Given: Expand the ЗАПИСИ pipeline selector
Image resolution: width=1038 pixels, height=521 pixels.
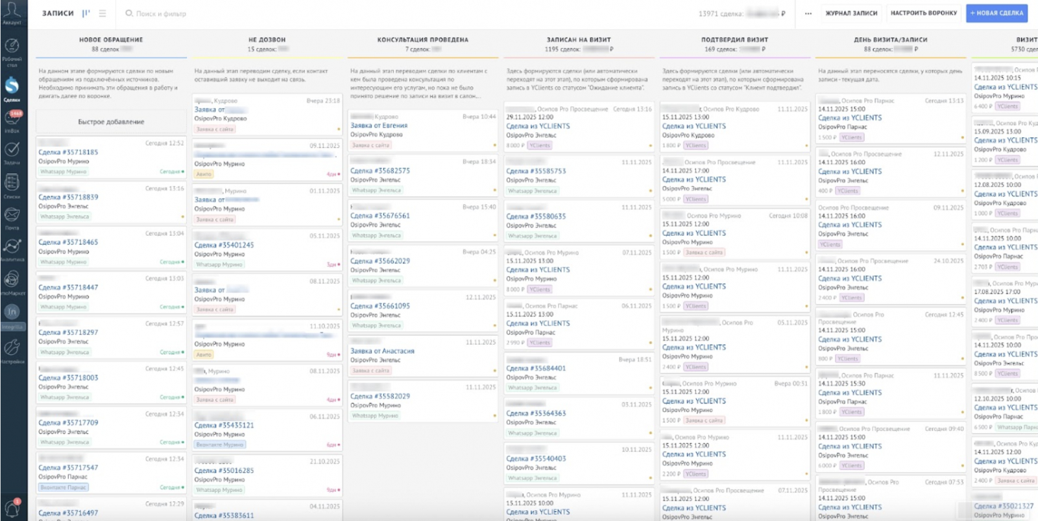Looking at the screenshot, I should (x=58, y=13).
